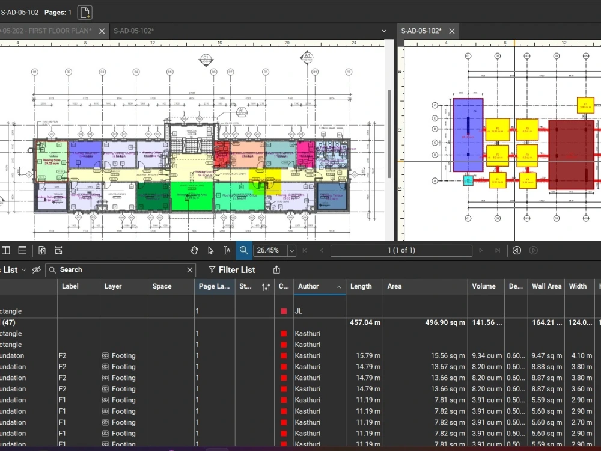
Task: Toggle Footing layer eye on 7.81 sq m row
Action: coord(105,400)
